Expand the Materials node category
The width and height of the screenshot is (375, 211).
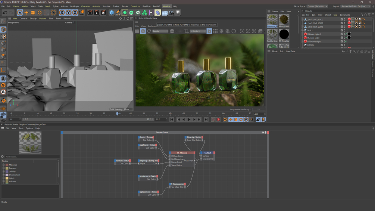tap(4, 165)
